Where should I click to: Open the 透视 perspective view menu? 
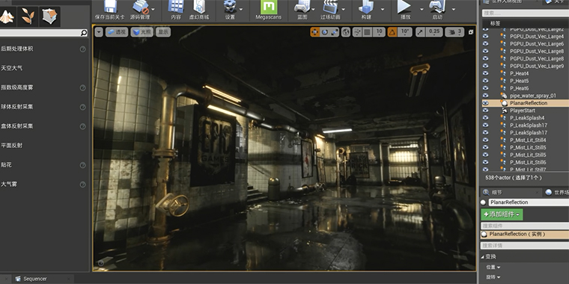(117, 32)
